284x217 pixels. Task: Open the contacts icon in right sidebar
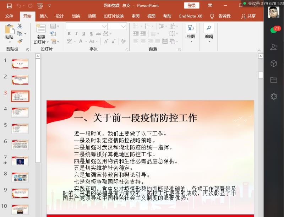tap(274, 47)
